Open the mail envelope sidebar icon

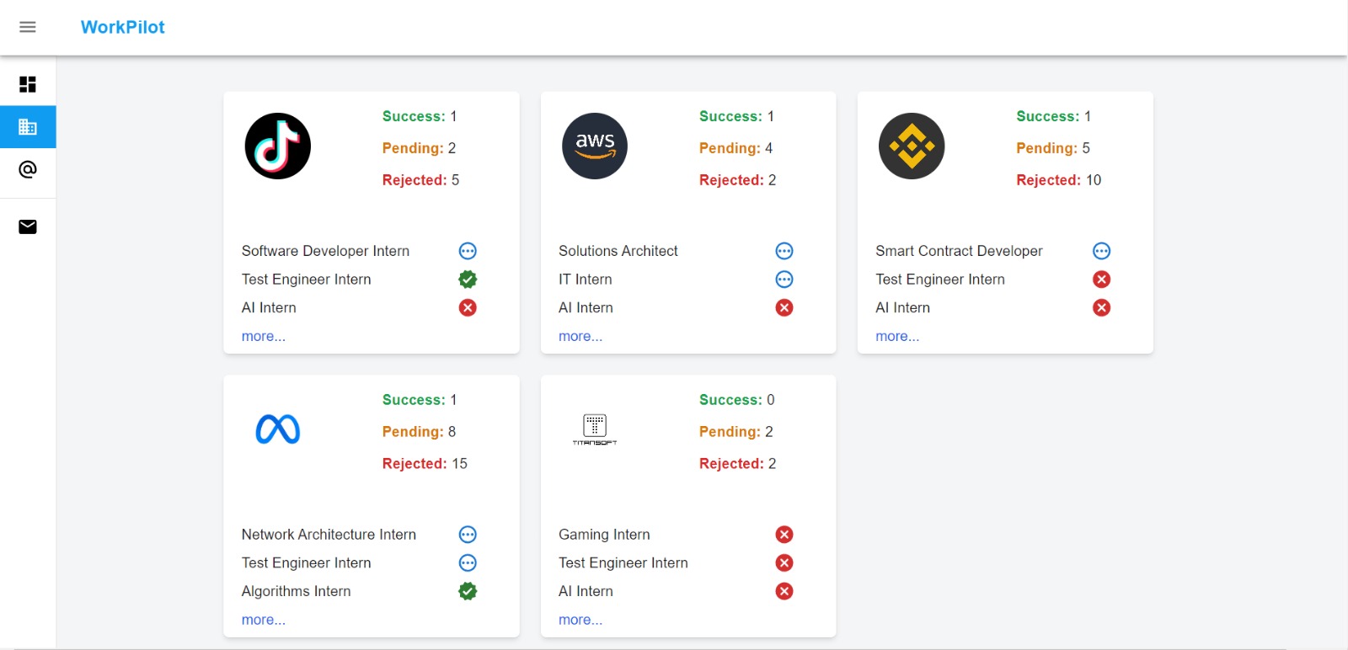point(28,226)
